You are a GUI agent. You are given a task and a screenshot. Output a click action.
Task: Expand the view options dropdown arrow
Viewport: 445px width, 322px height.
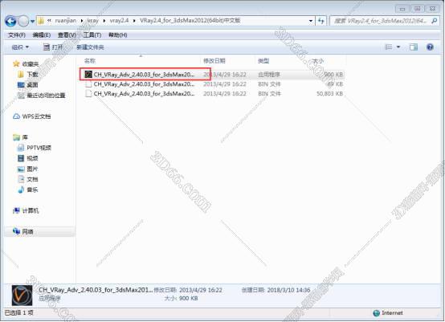click(398, 47)
